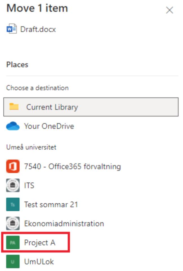Click the teal Ts site icon
183x271 pixels.
13,204
